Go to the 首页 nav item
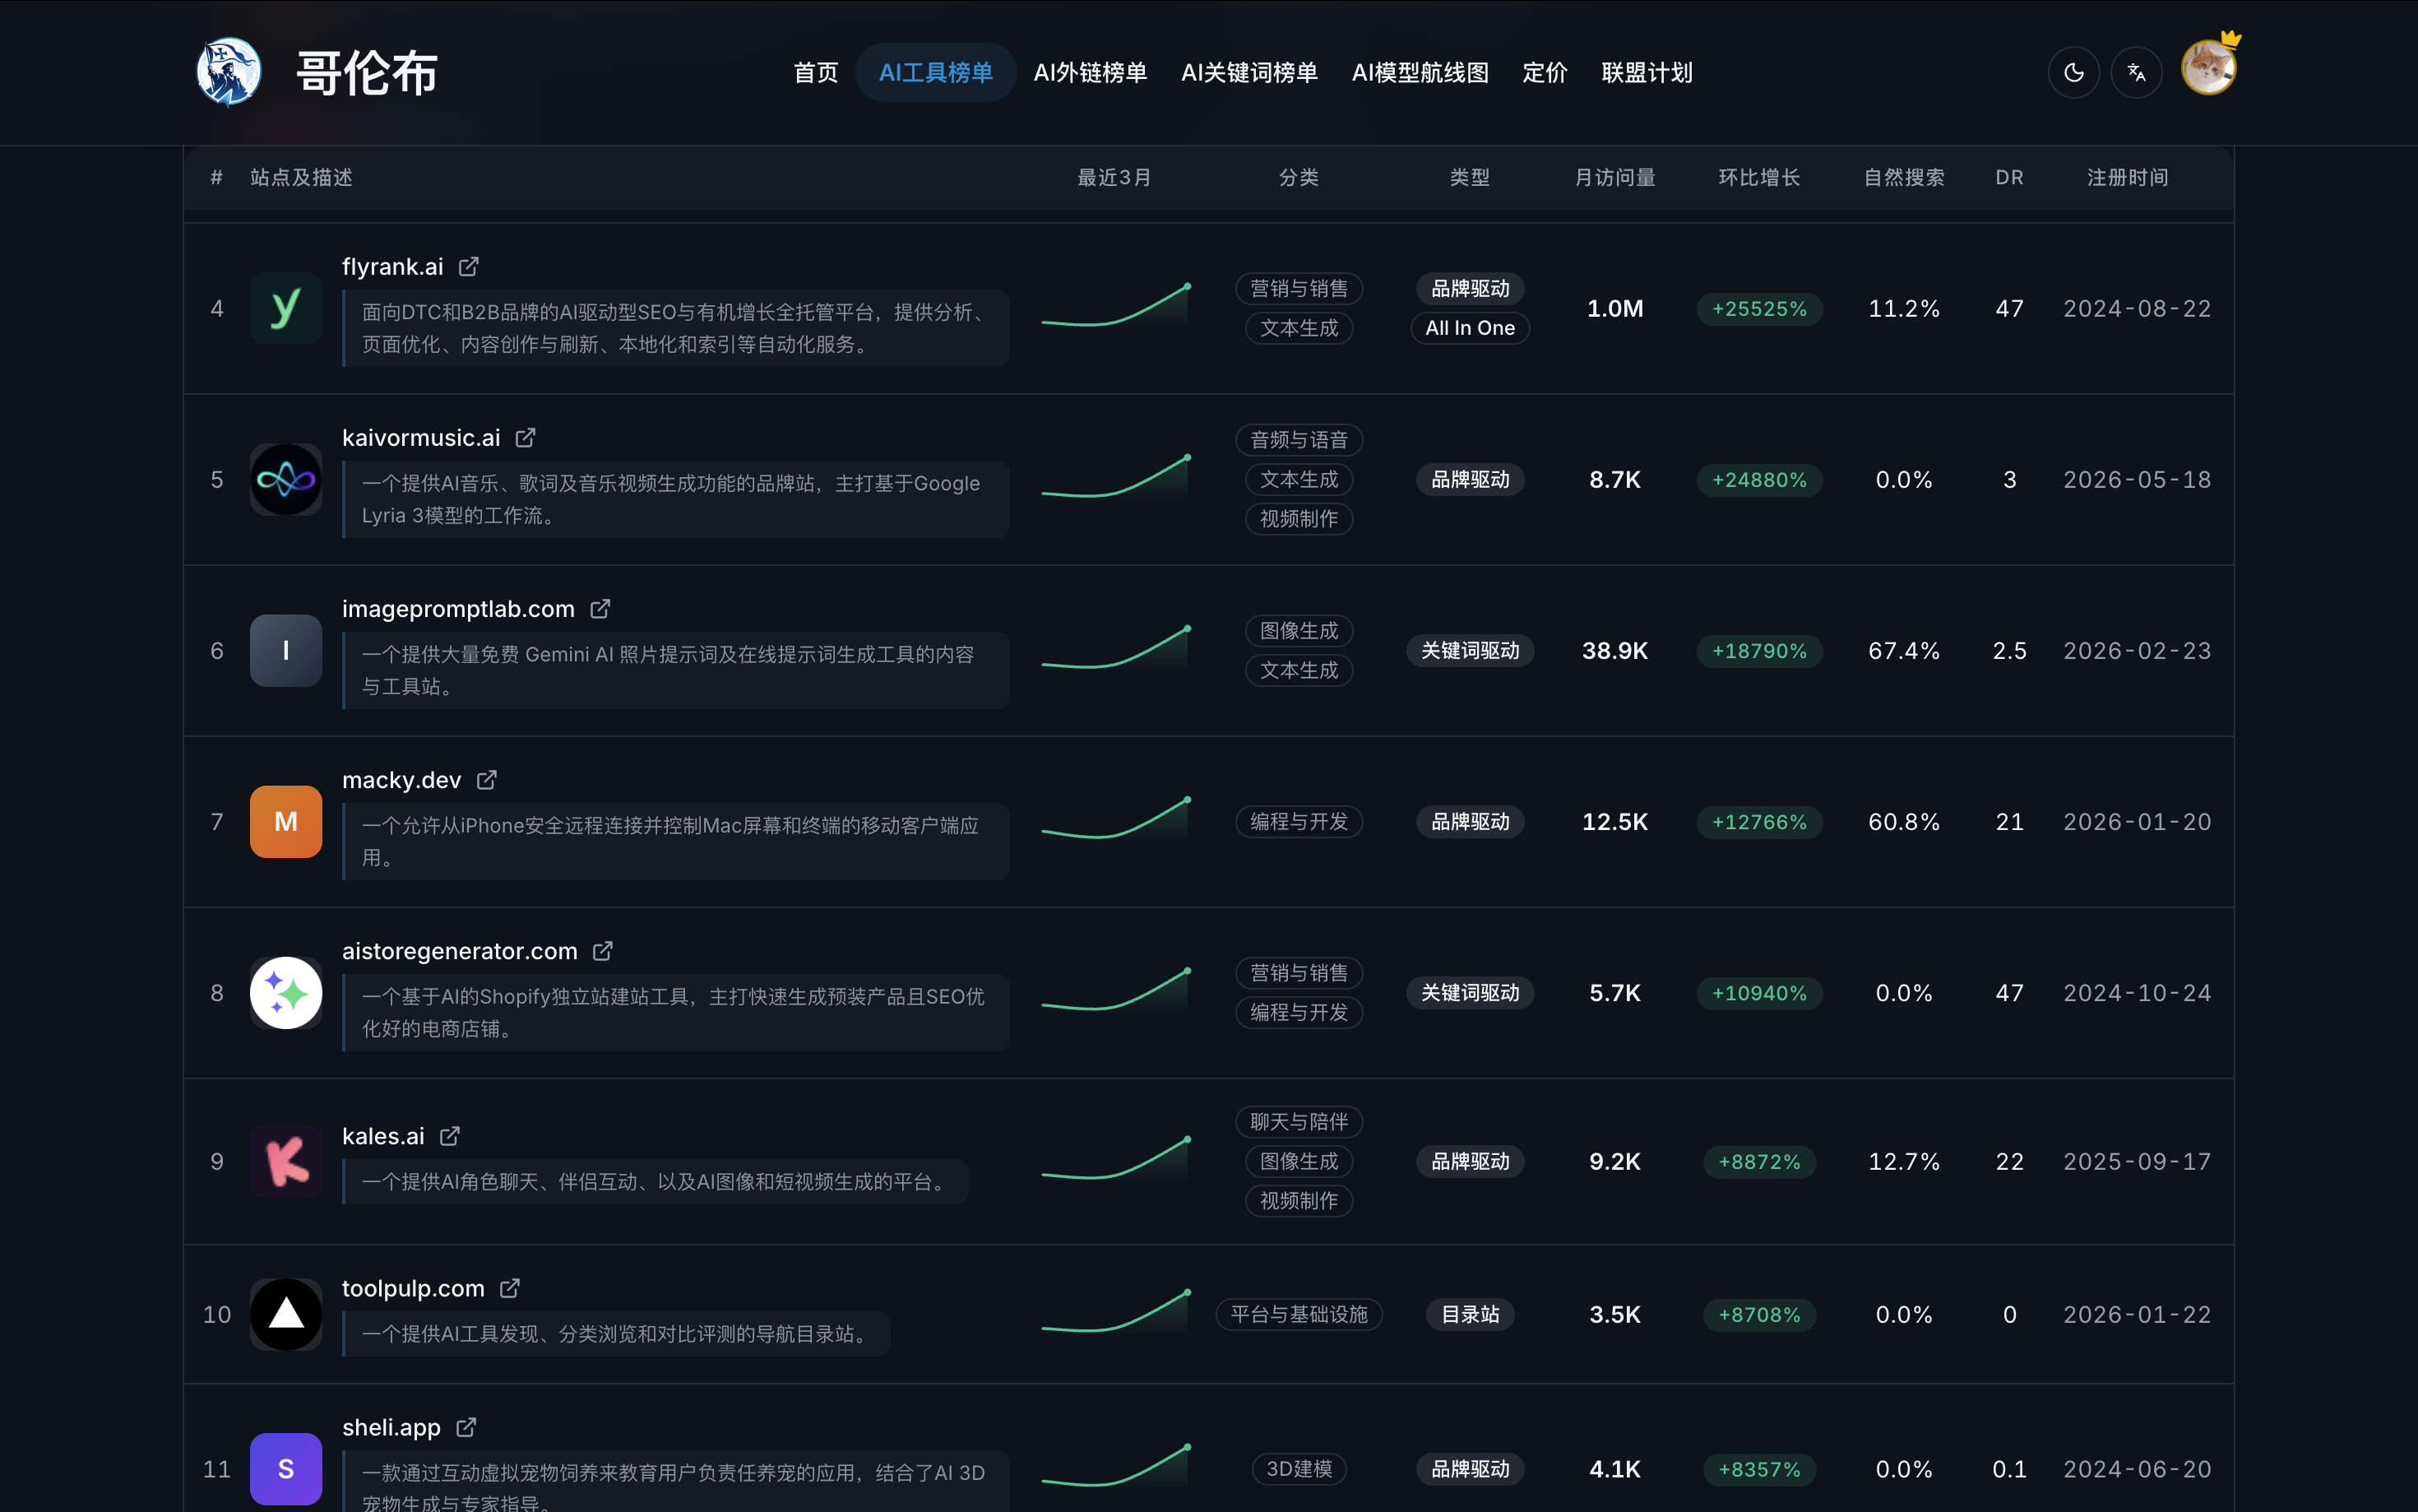Screen dimensions: 2418x1512 coord(816,72)
